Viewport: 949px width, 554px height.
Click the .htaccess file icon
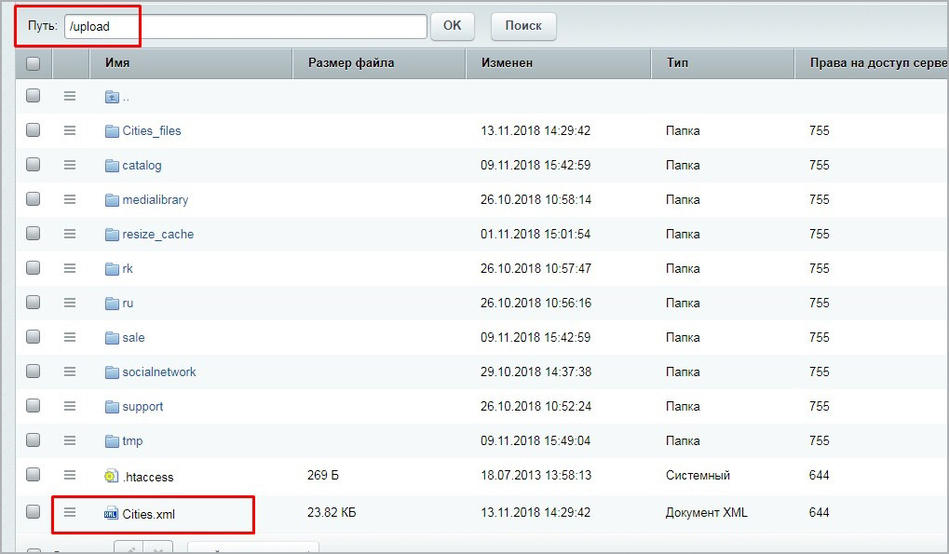pyautogui.click(x=112, y=477)
